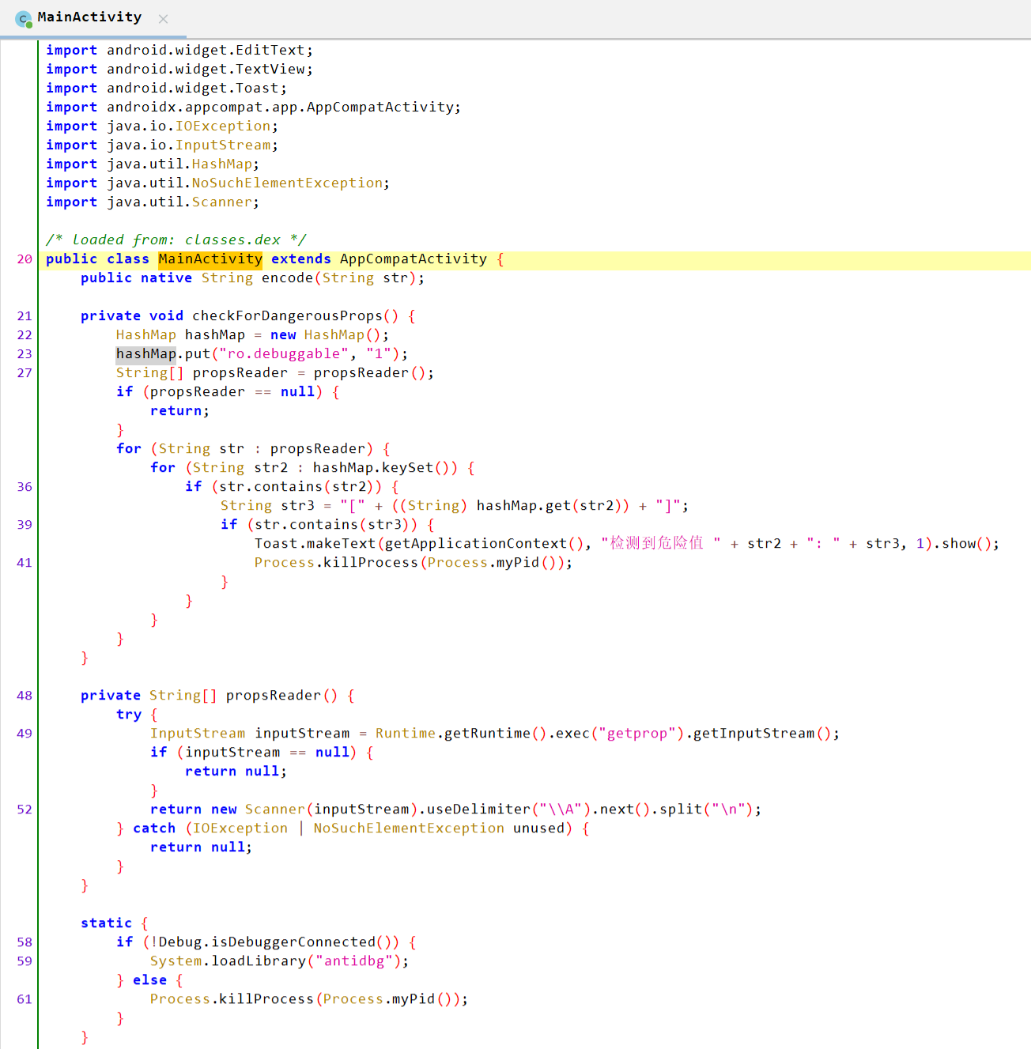Select the MainActivity editor tab

click(89, 17)
